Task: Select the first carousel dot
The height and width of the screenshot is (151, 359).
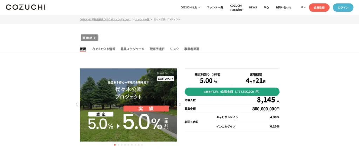Action: pos(115,145)
